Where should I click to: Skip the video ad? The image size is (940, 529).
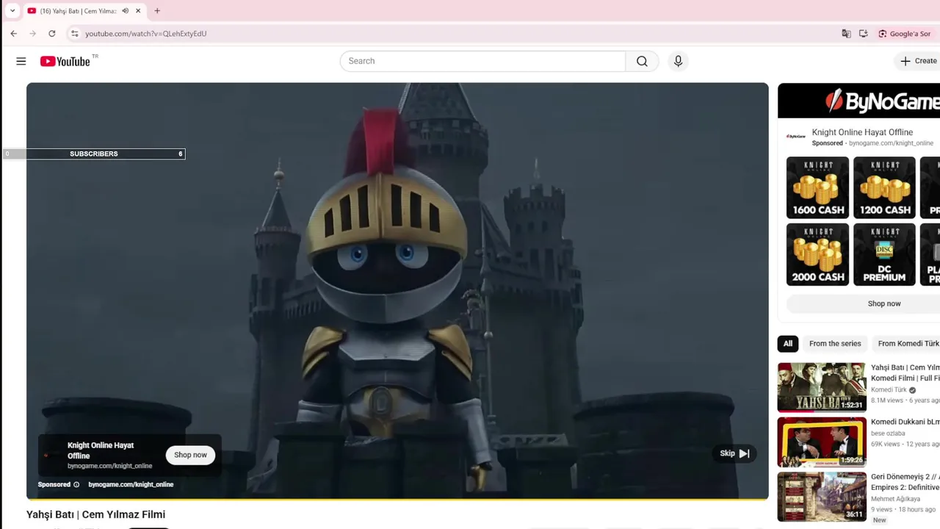(x=734, y=453)
